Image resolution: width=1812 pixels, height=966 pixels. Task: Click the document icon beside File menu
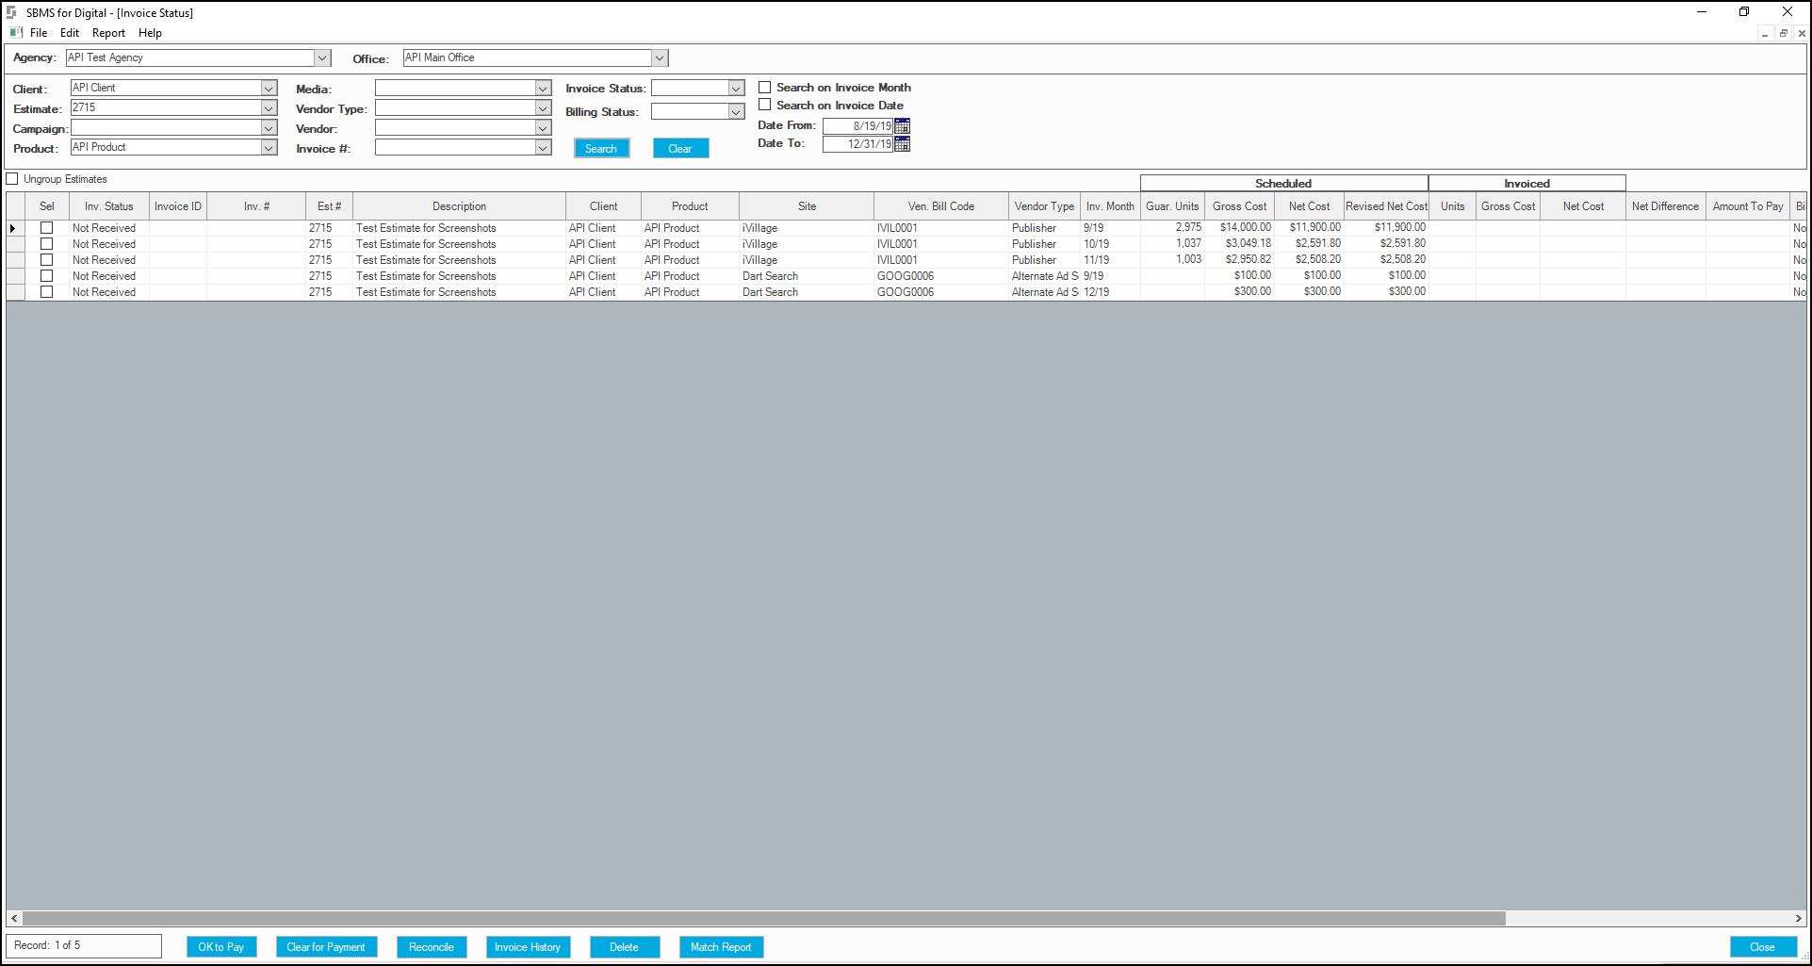[x=16, y=33]
